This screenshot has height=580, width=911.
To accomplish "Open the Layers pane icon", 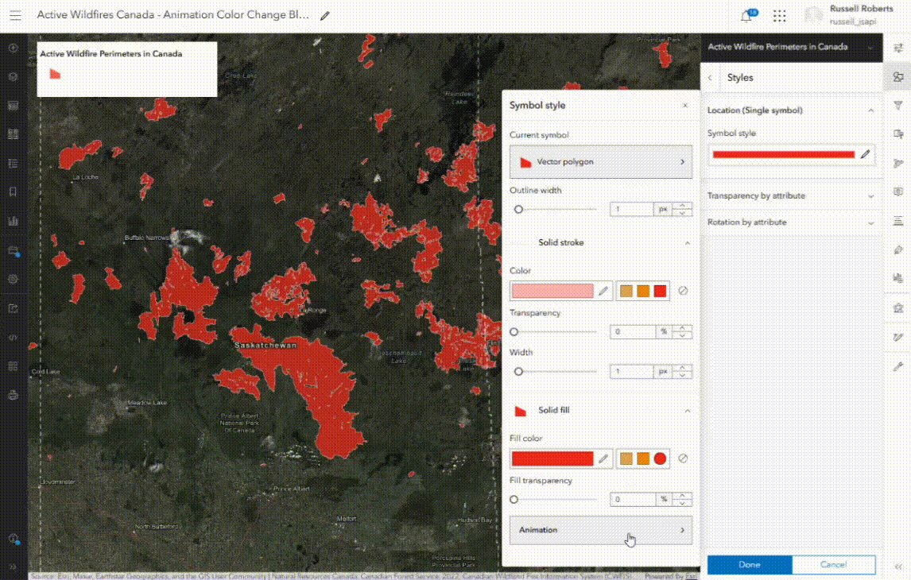I will (13, 76).
